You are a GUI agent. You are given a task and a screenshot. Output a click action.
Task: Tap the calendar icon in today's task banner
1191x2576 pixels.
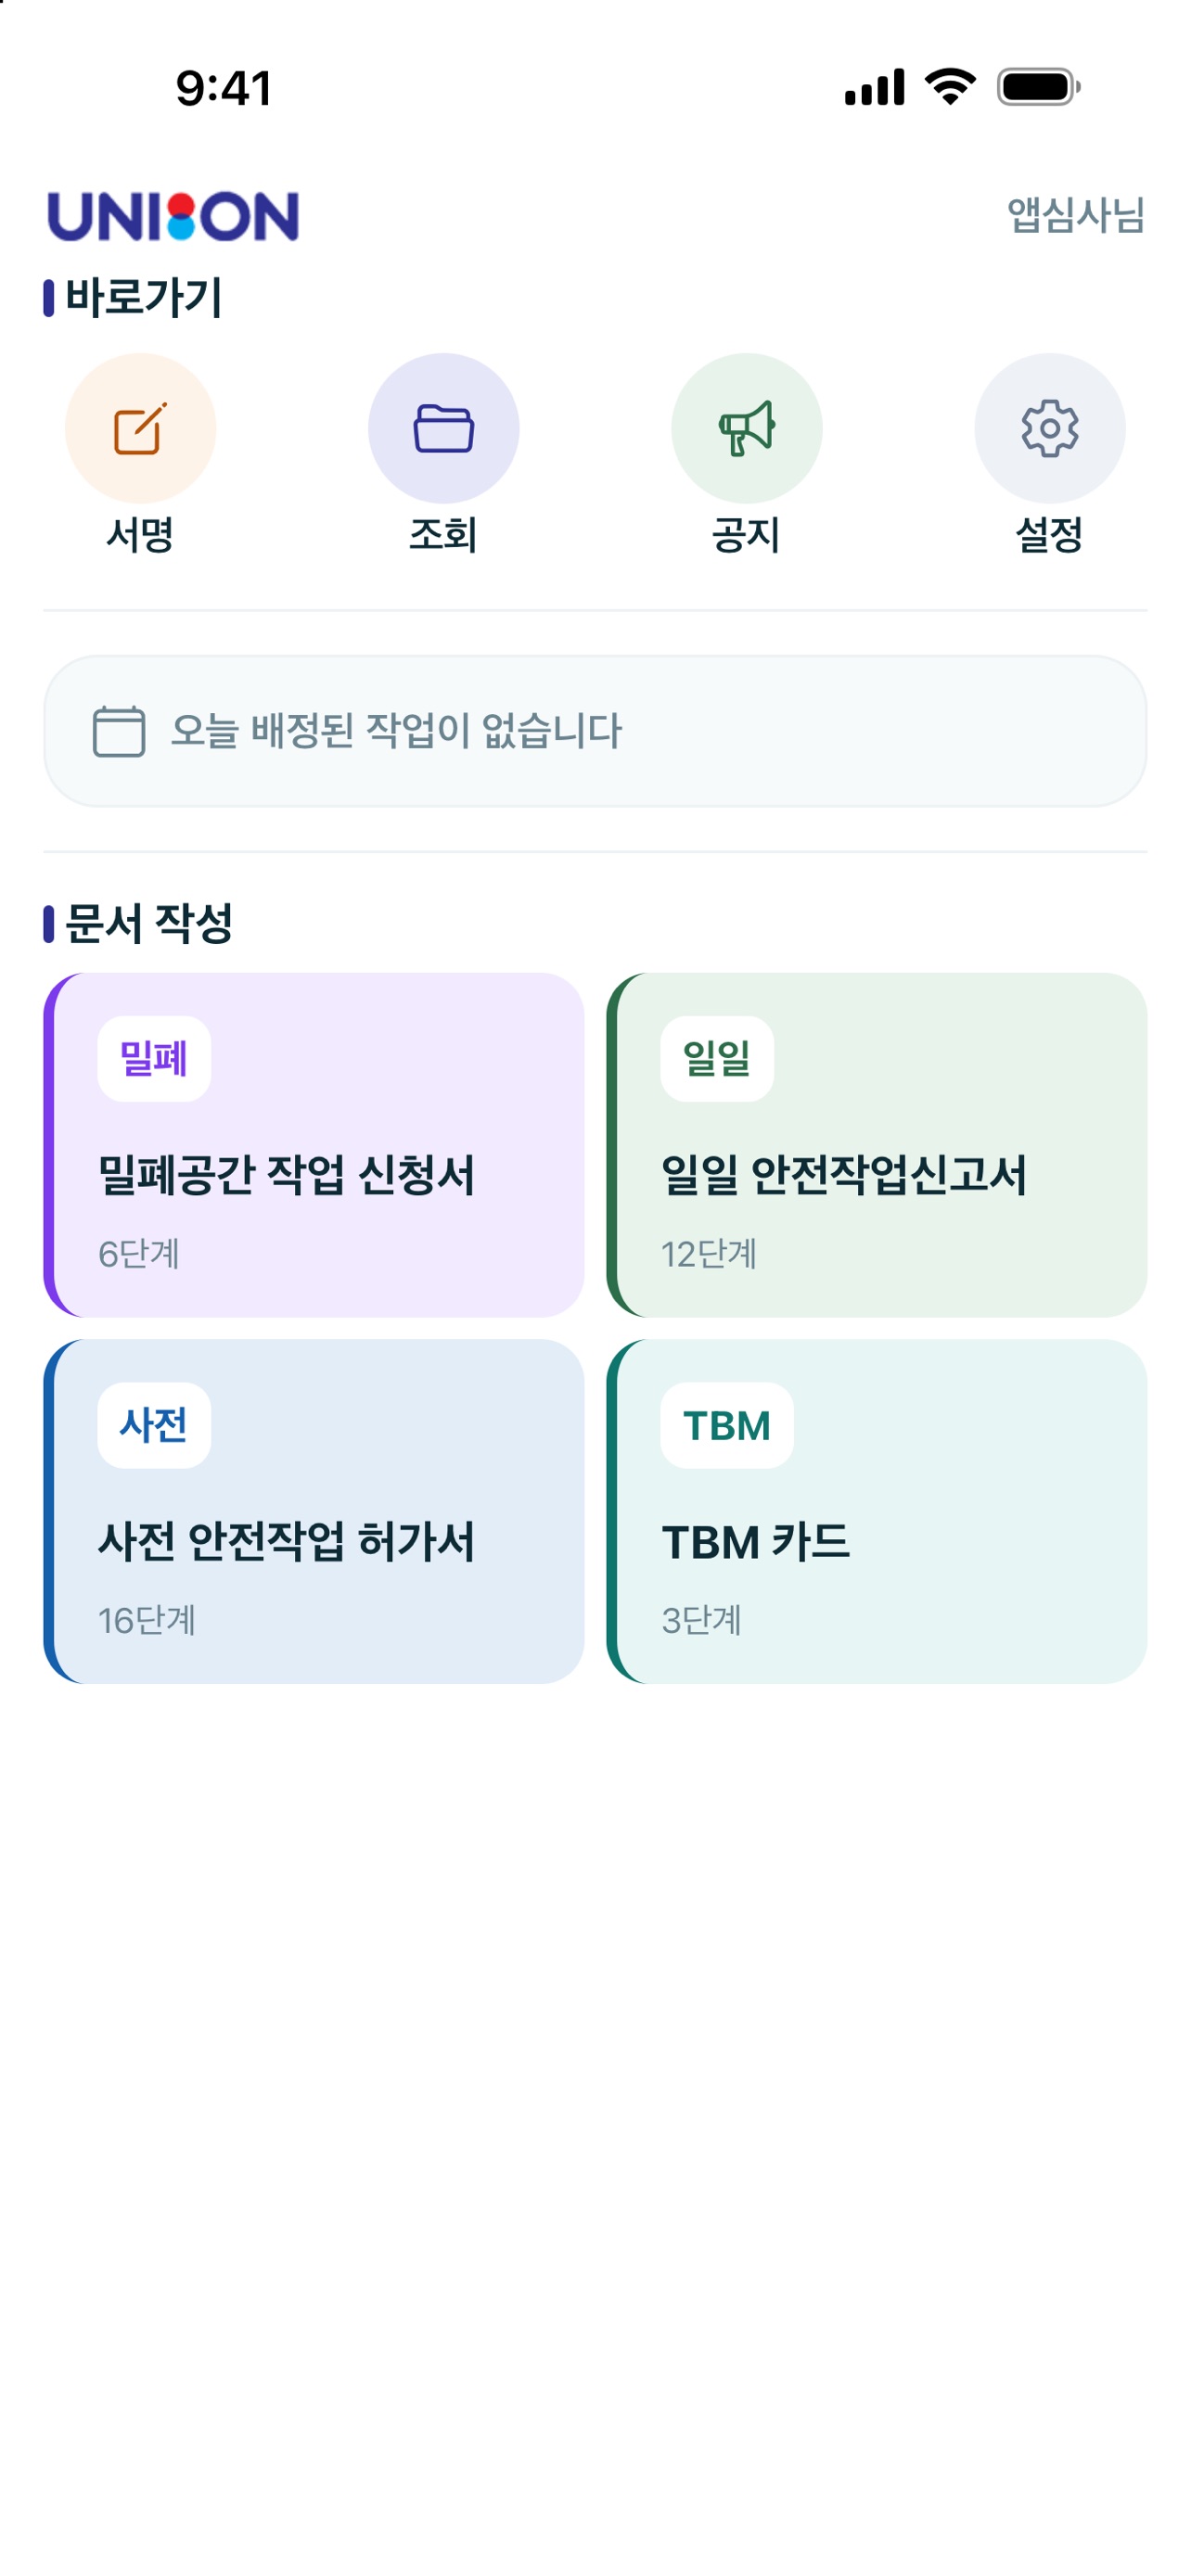pos(119,731)
